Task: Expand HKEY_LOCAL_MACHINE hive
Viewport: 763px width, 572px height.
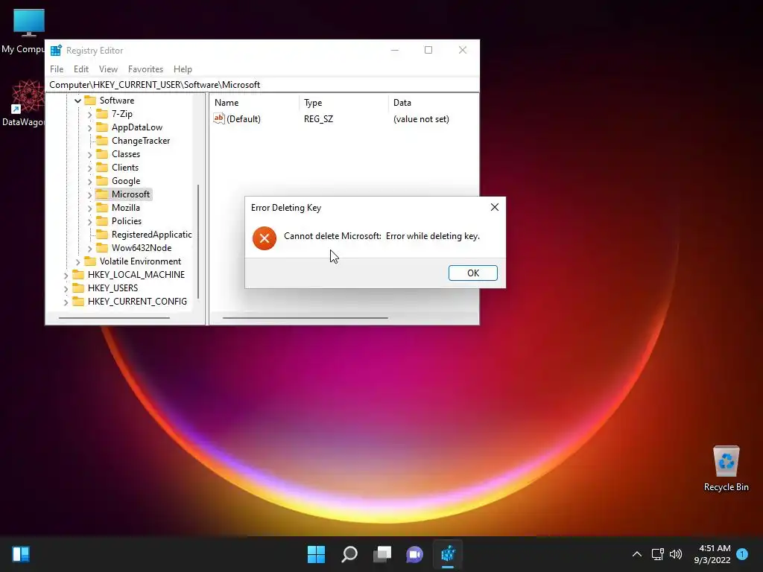Action: 66,276
